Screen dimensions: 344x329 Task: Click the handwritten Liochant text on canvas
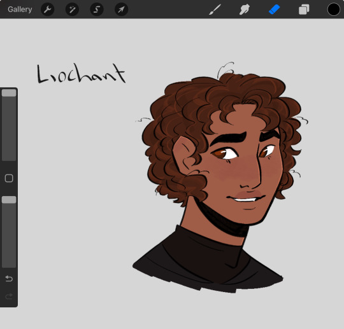pos(81,73)
